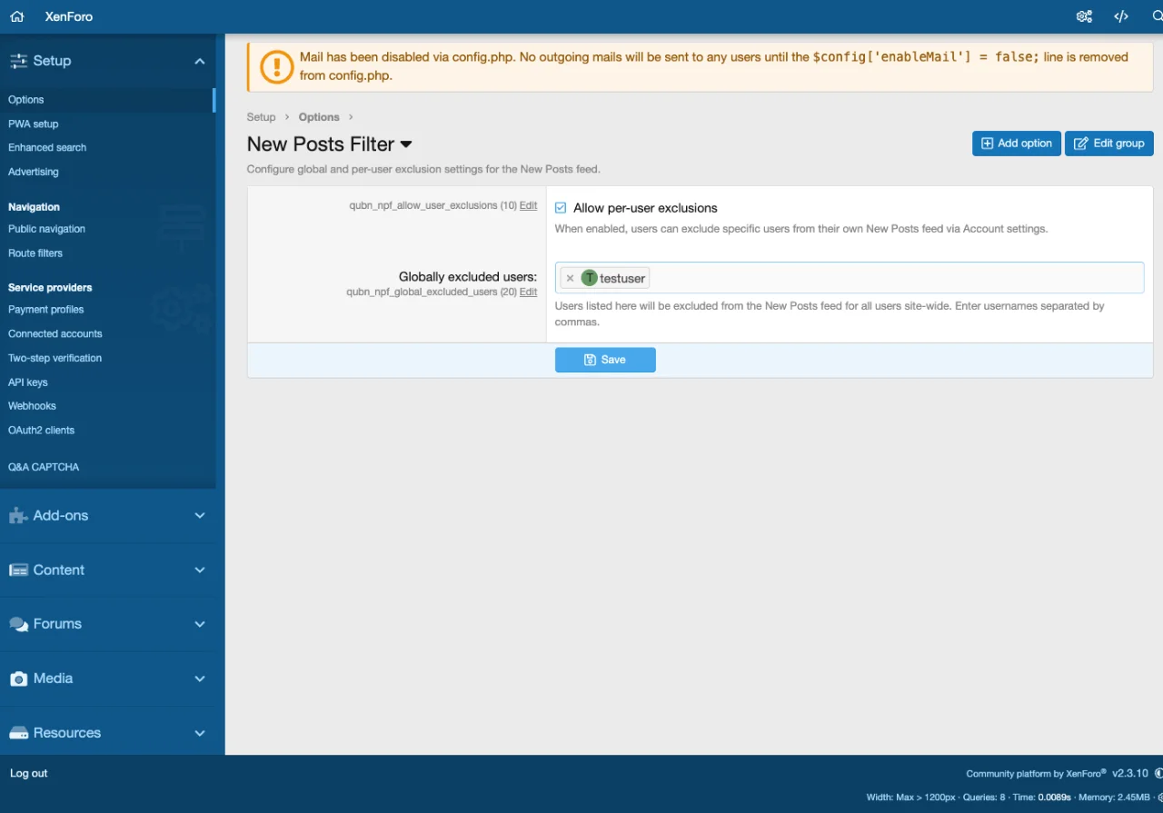The image size is (1163, 813).
Task: Click the Forums chat bubbles icon
Action: pyautogui.click(x=18, y=625)
